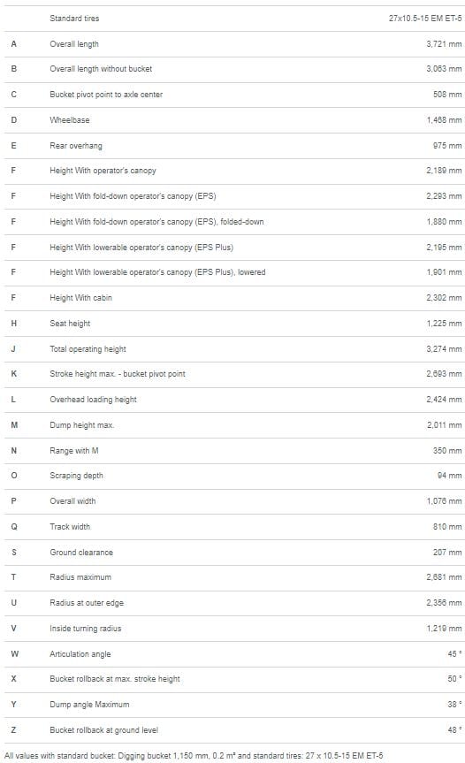Select the Ground clearance row
The height and width of the screenshot is (763, 465).
click(x=234, y=553)
